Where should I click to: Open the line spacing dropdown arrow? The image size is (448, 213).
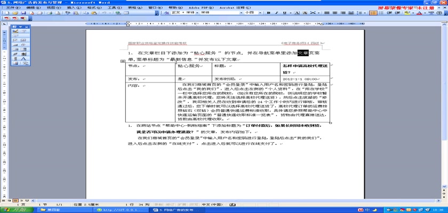point(365,13)
